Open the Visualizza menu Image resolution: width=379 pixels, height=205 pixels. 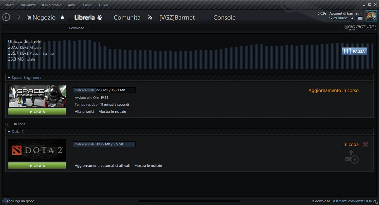[28, 5]
